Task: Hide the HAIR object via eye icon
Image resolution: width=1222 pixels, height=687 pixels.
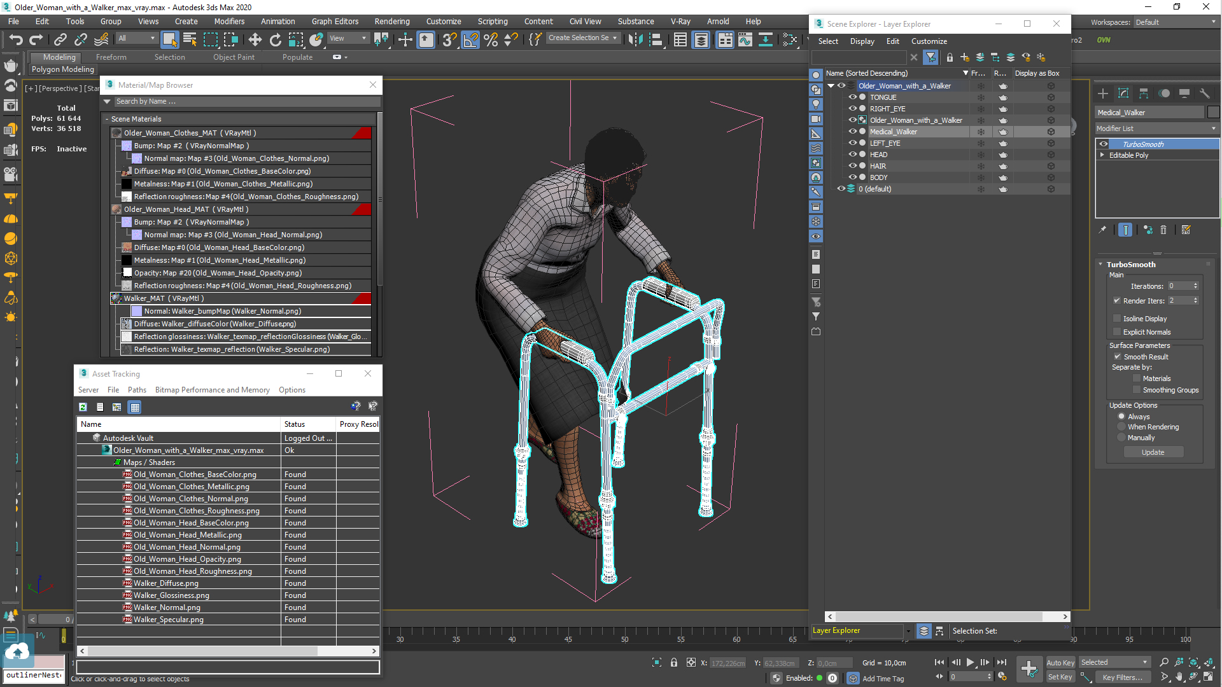Action: 852,166
